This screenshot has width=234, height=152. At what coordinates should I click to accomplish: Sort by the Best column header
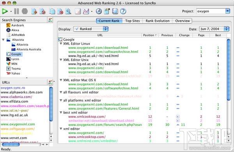(x=218, y=35)
